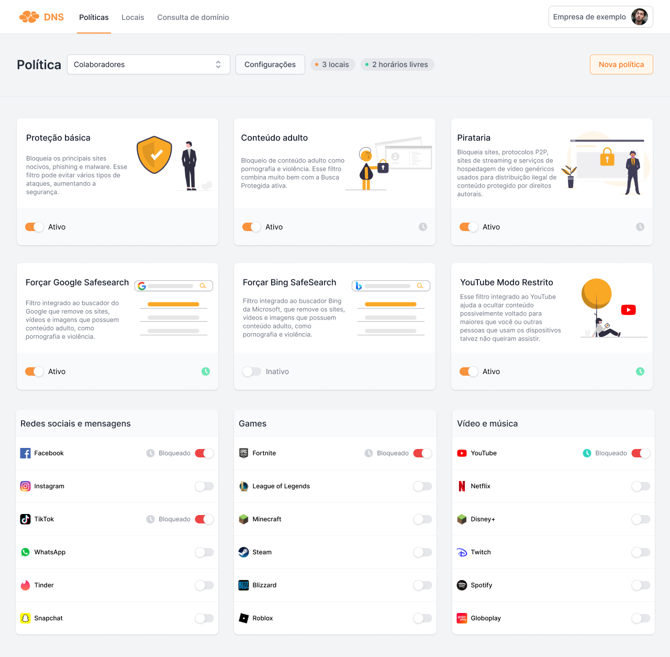Image resolution: width=670 pixels, height=657 pixels.
Task: Click the Netflix N icon
Action: pyautogui.click(x=462, y=486)
